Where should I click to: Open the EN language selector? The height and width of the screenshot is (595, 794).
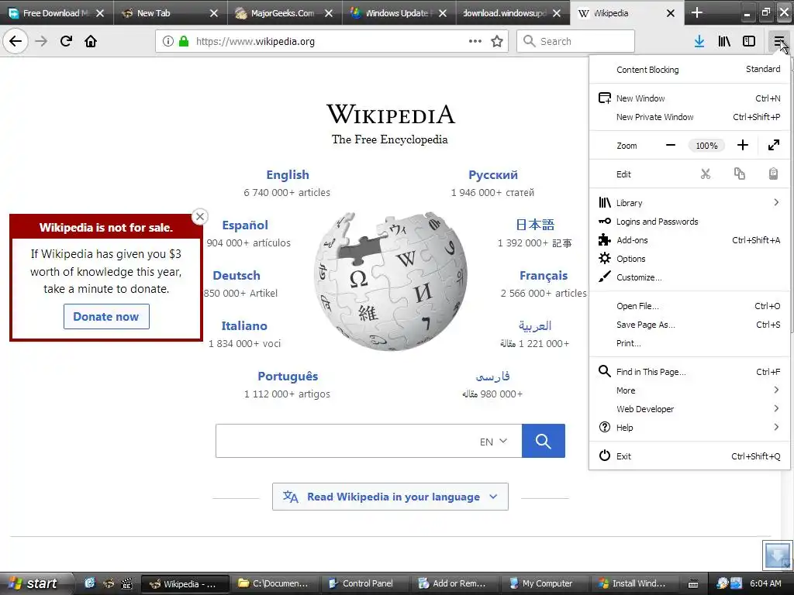click(x=493, y=441)
